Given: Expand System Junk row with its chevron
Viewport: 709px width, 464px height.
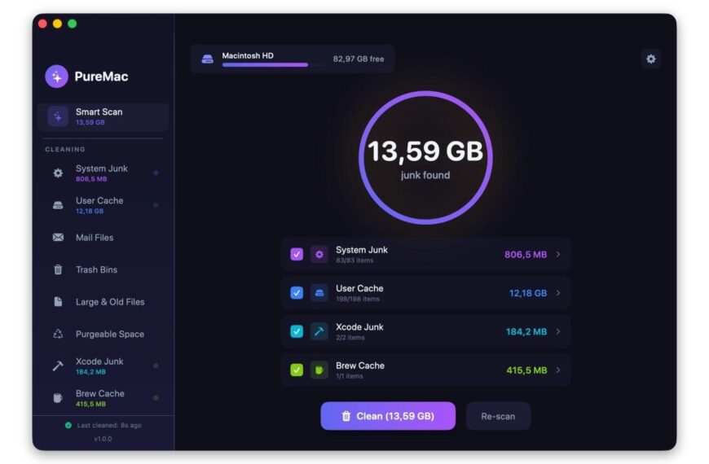Looking at the screenshot, I should pos(558,254).
